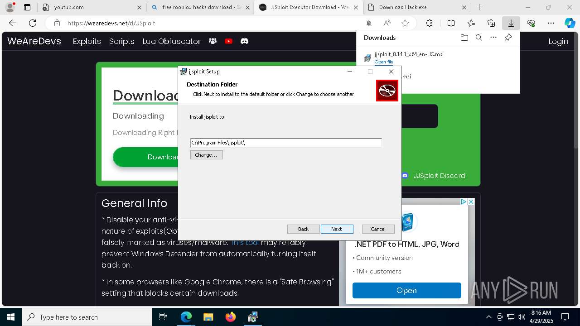
Task: Cancel the jjsploit Setup installer
Action: pyautogui.click(x=378, y=229)
